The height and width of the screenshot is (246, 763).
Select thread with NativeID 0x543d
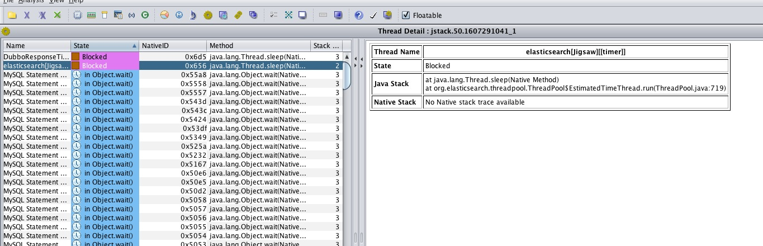(x=173, y=102)
